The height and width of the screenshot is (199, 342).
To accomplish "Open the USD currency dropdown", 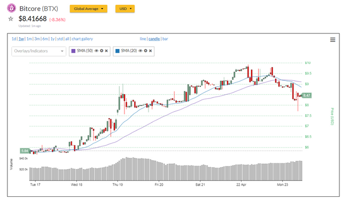I will point(125,9).
